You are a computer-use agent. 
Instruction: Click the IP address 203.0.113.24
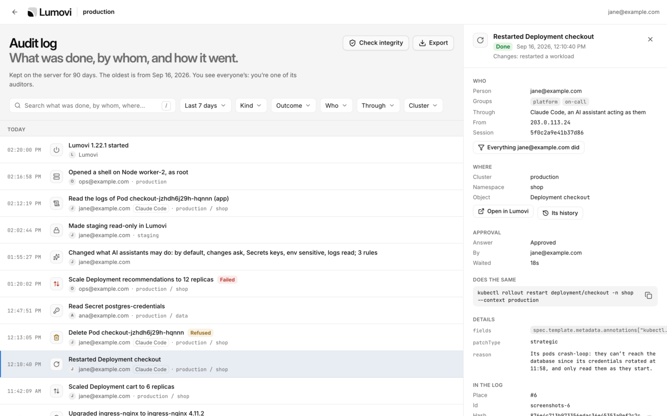point(550,122)
